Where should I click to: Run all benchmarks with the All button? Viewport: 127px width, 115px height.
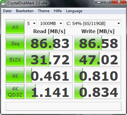[x=15, y=27]
